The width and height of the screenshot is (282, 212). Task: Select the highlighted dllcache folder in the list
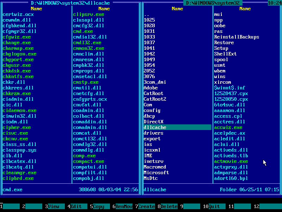(178, 127)
